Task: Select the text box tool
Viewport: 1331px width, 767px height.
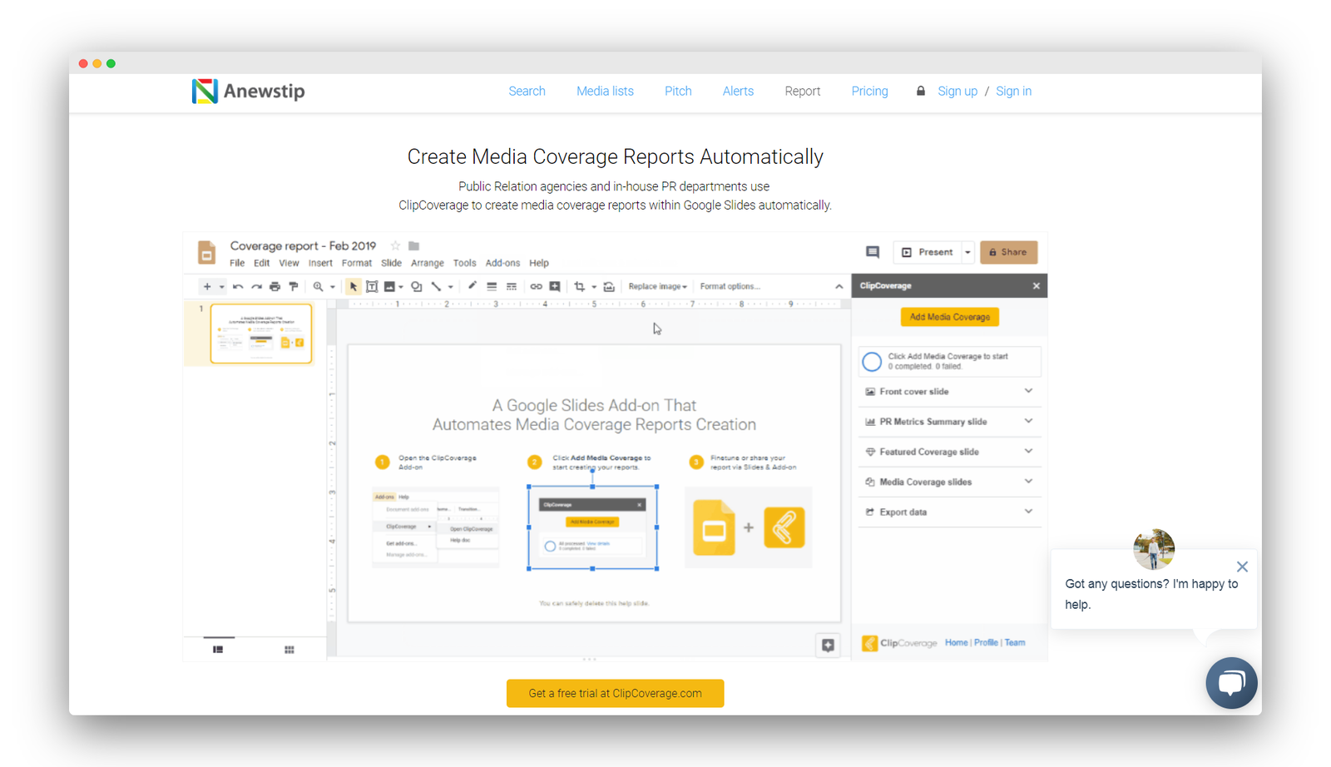Action: click(372, 286)
